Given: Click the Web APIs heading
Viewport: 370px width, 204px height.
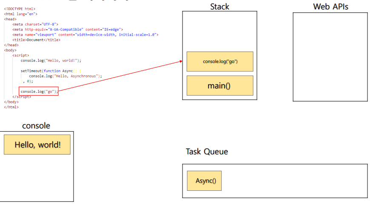Looking at the screenshot, I should point(330,7).
